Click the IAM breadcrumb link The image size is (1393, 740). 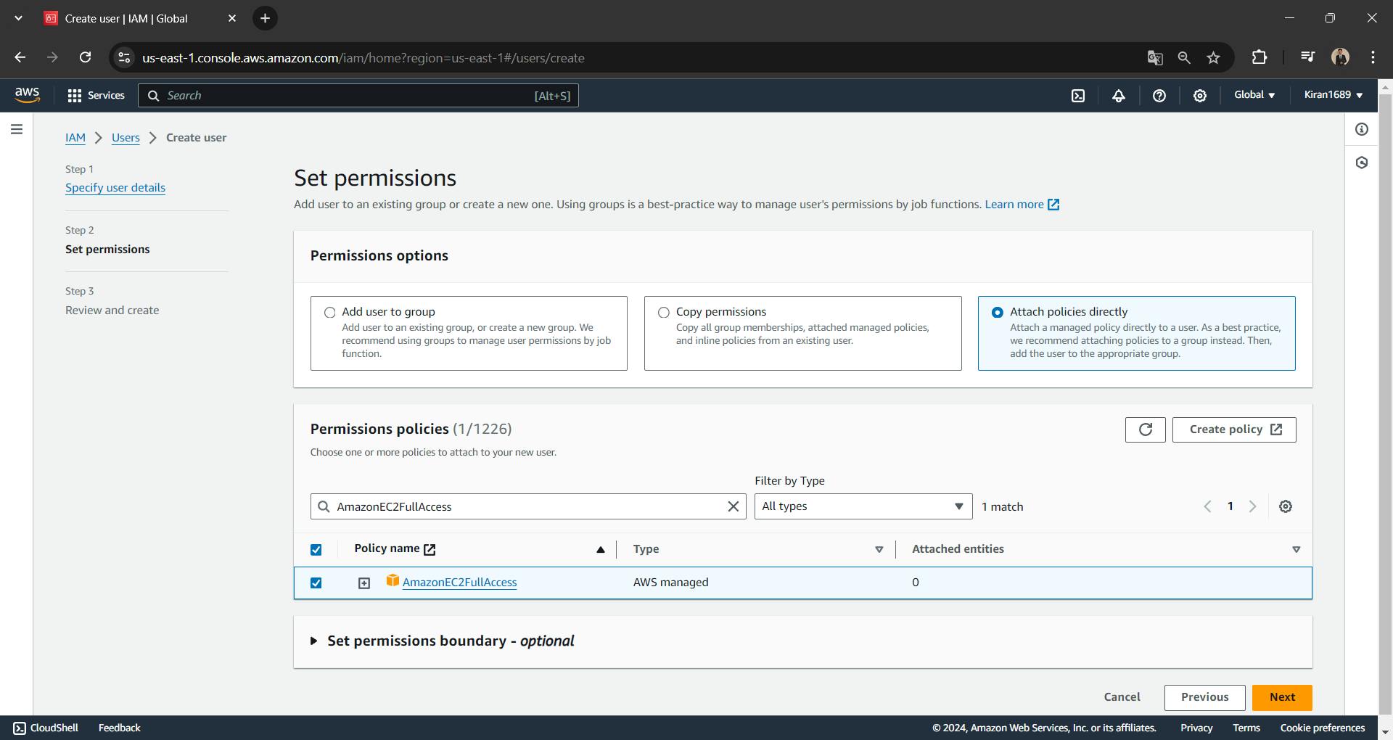75,138
